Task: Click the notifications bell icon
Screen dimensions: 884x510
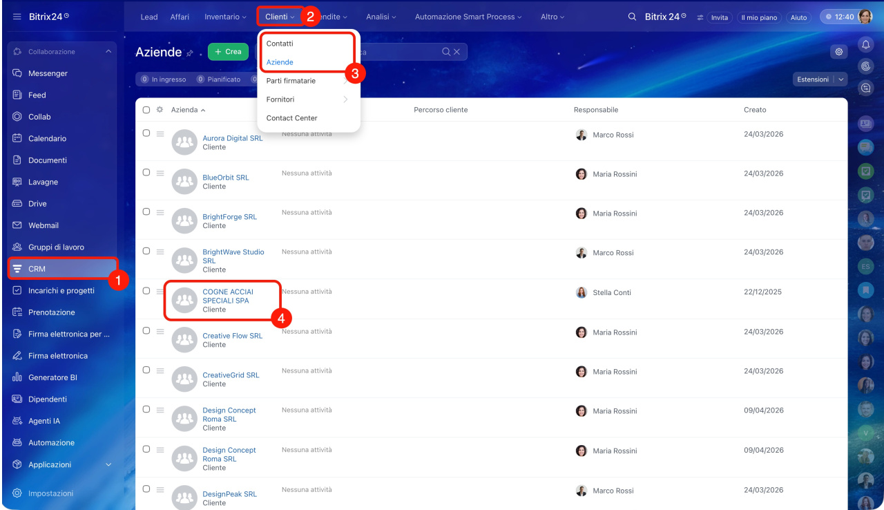Action: tap(865, 44)
